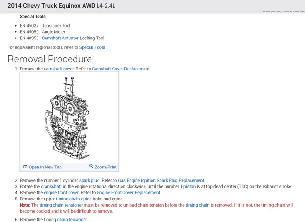Click the EN-45059 - Angle Meter item

pyautogui.click(x=42, y=32)
